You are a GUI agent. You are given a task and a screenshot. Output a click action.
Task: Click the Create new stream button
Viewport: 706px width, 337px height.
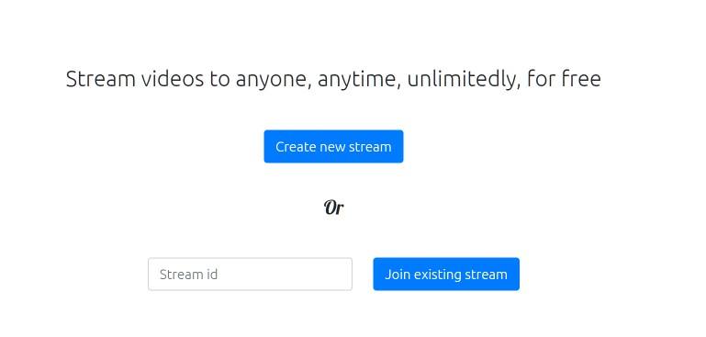pos(333,146)
